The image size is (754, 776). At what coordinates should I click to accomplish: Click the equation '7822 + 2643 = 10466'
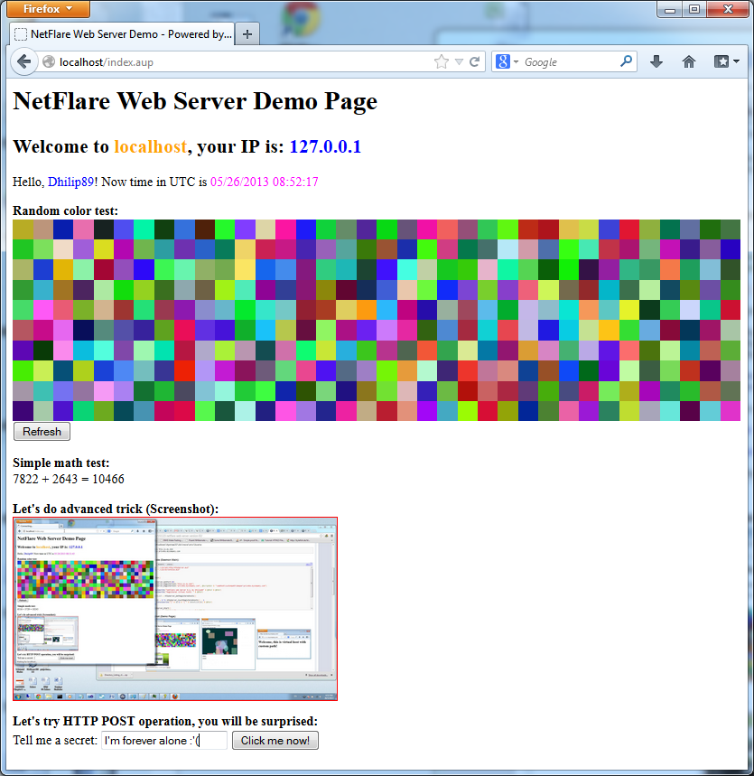(69, 479)
